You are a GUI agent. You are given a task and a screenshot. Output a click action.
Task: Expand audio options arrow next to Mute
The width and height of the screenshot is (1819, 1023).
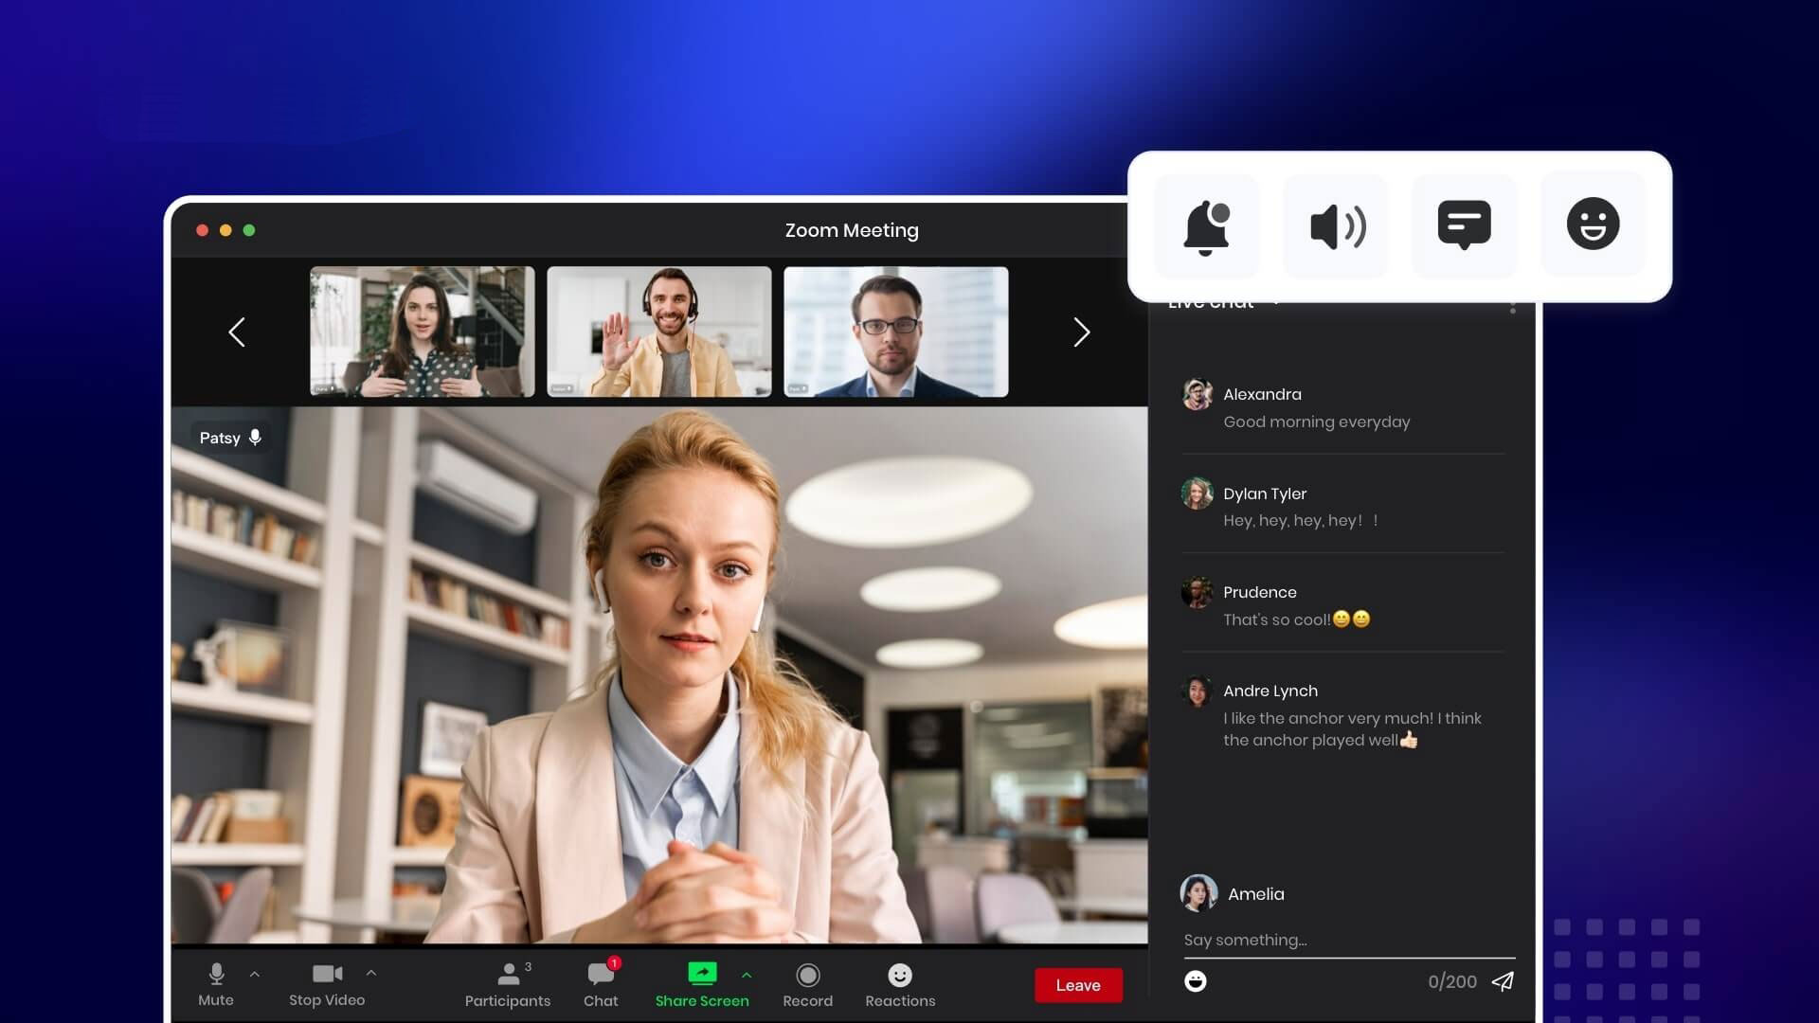point(255,974)
